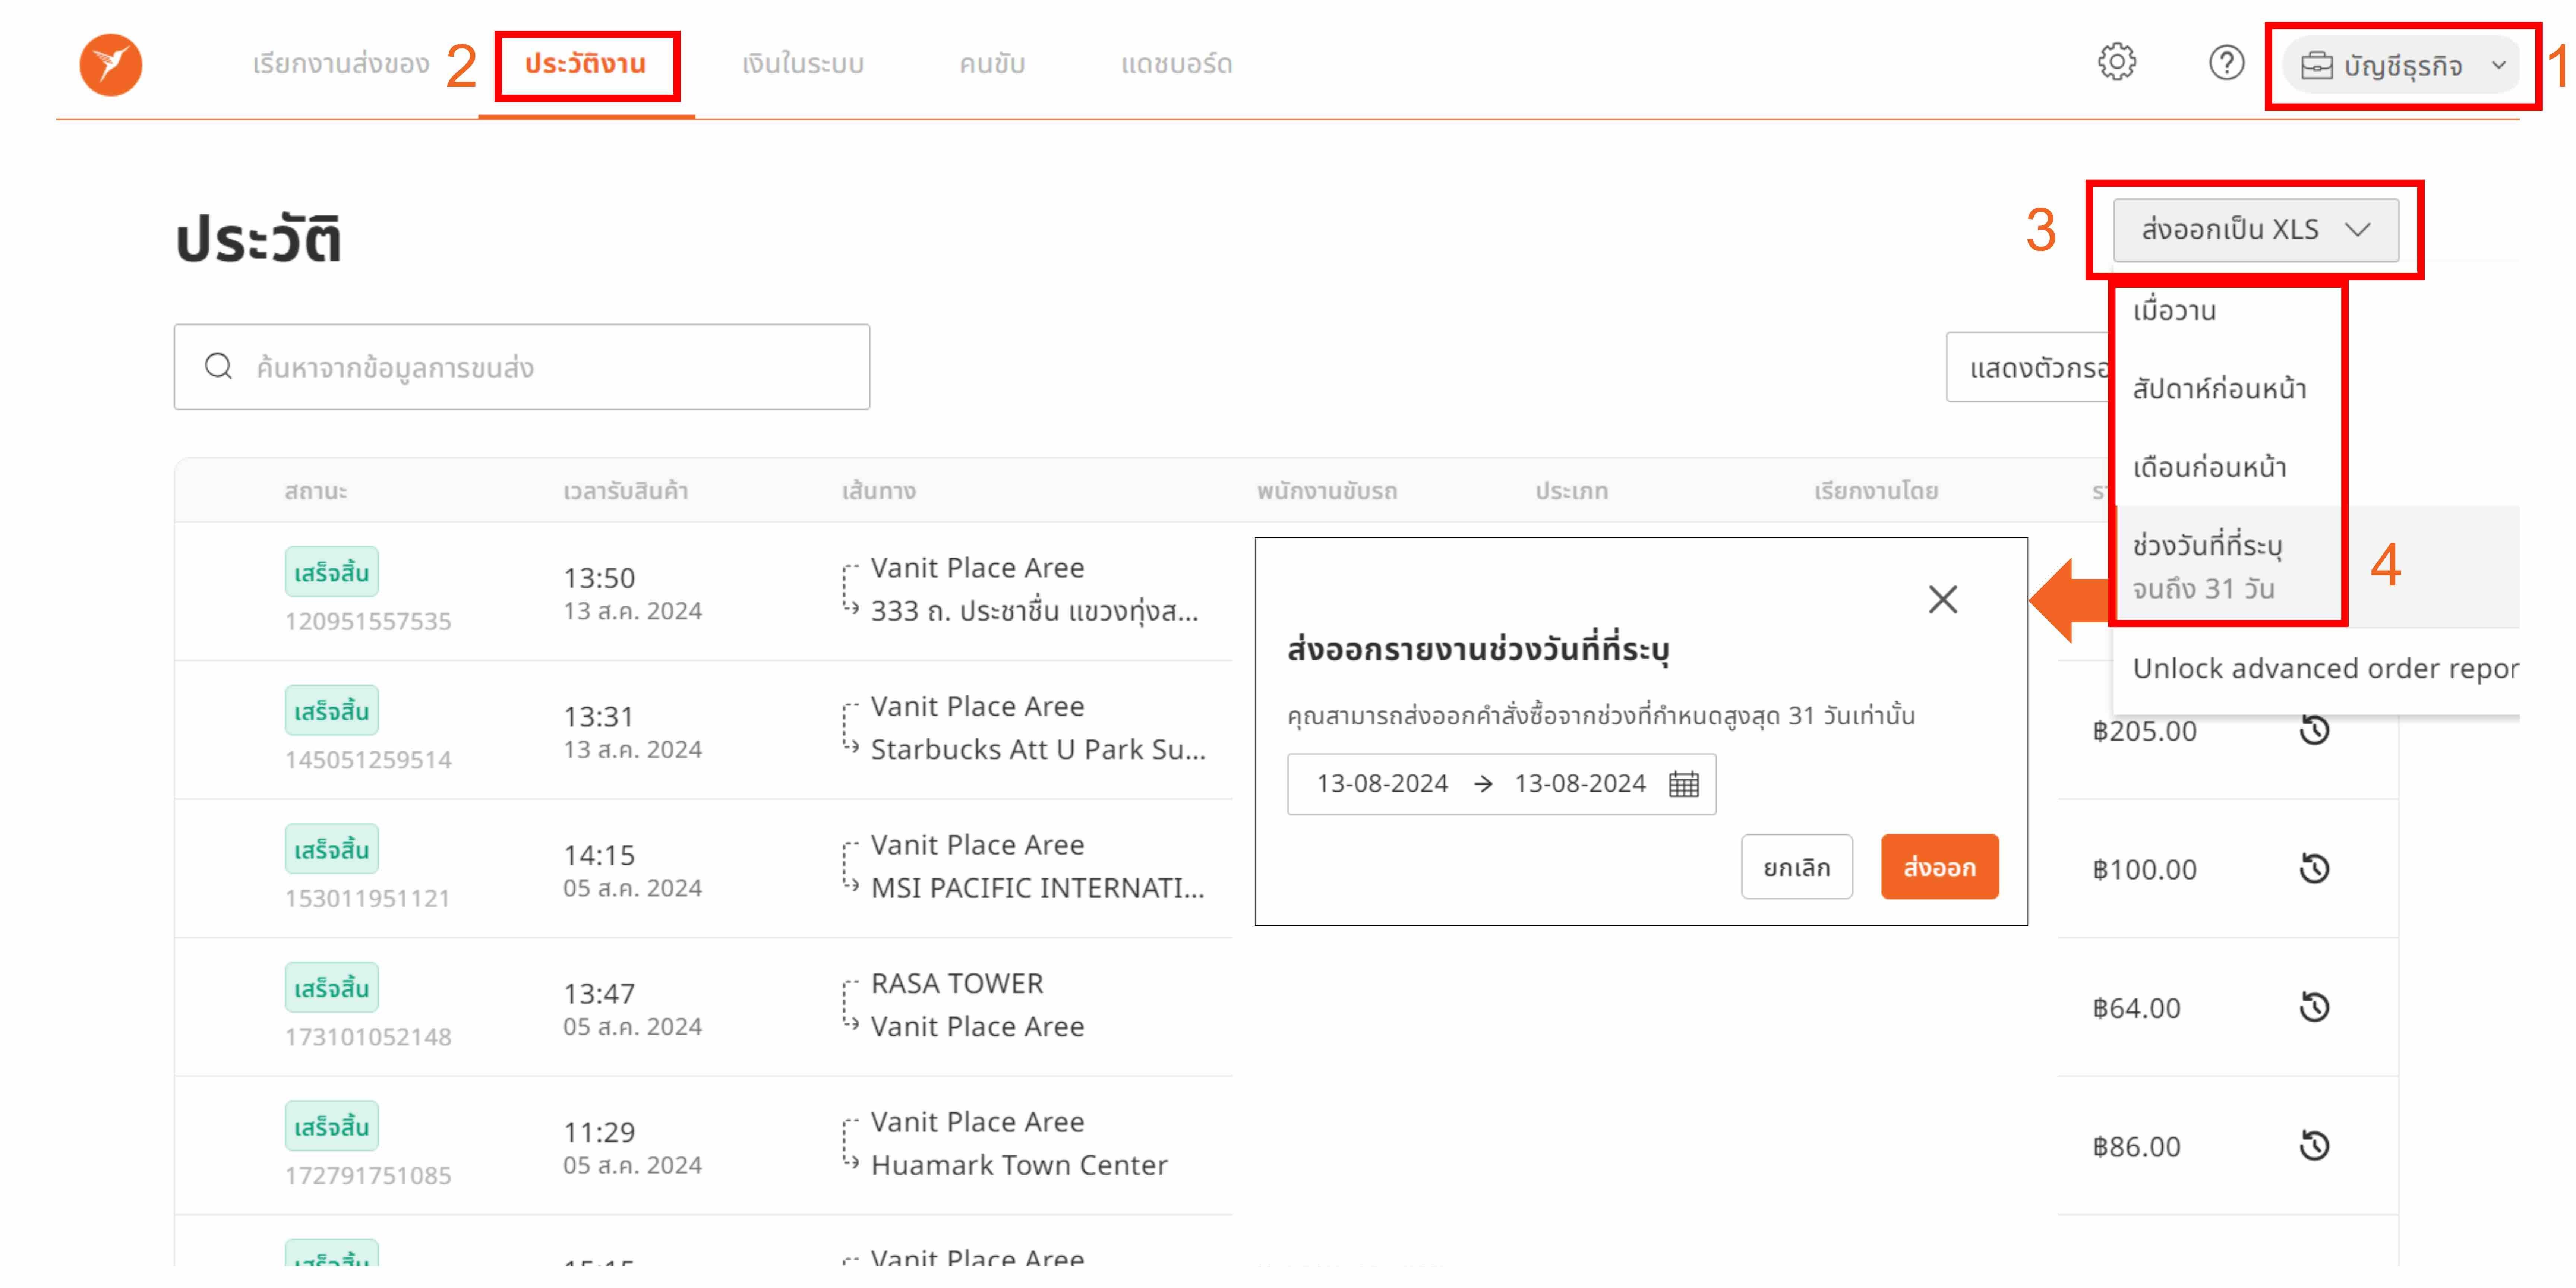This screenshot has height=1288, width=2576.
Task: Expand the บัญชีธุรกิจ account dropdown
Action: click(2401, 66)
